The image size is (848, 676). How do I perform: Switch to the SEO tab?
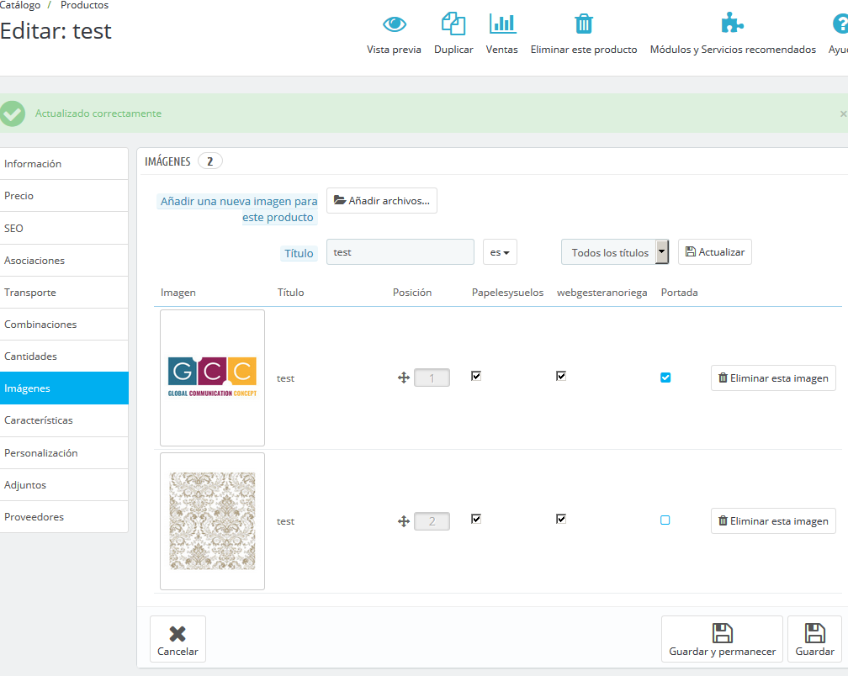(x=64, y=228)
